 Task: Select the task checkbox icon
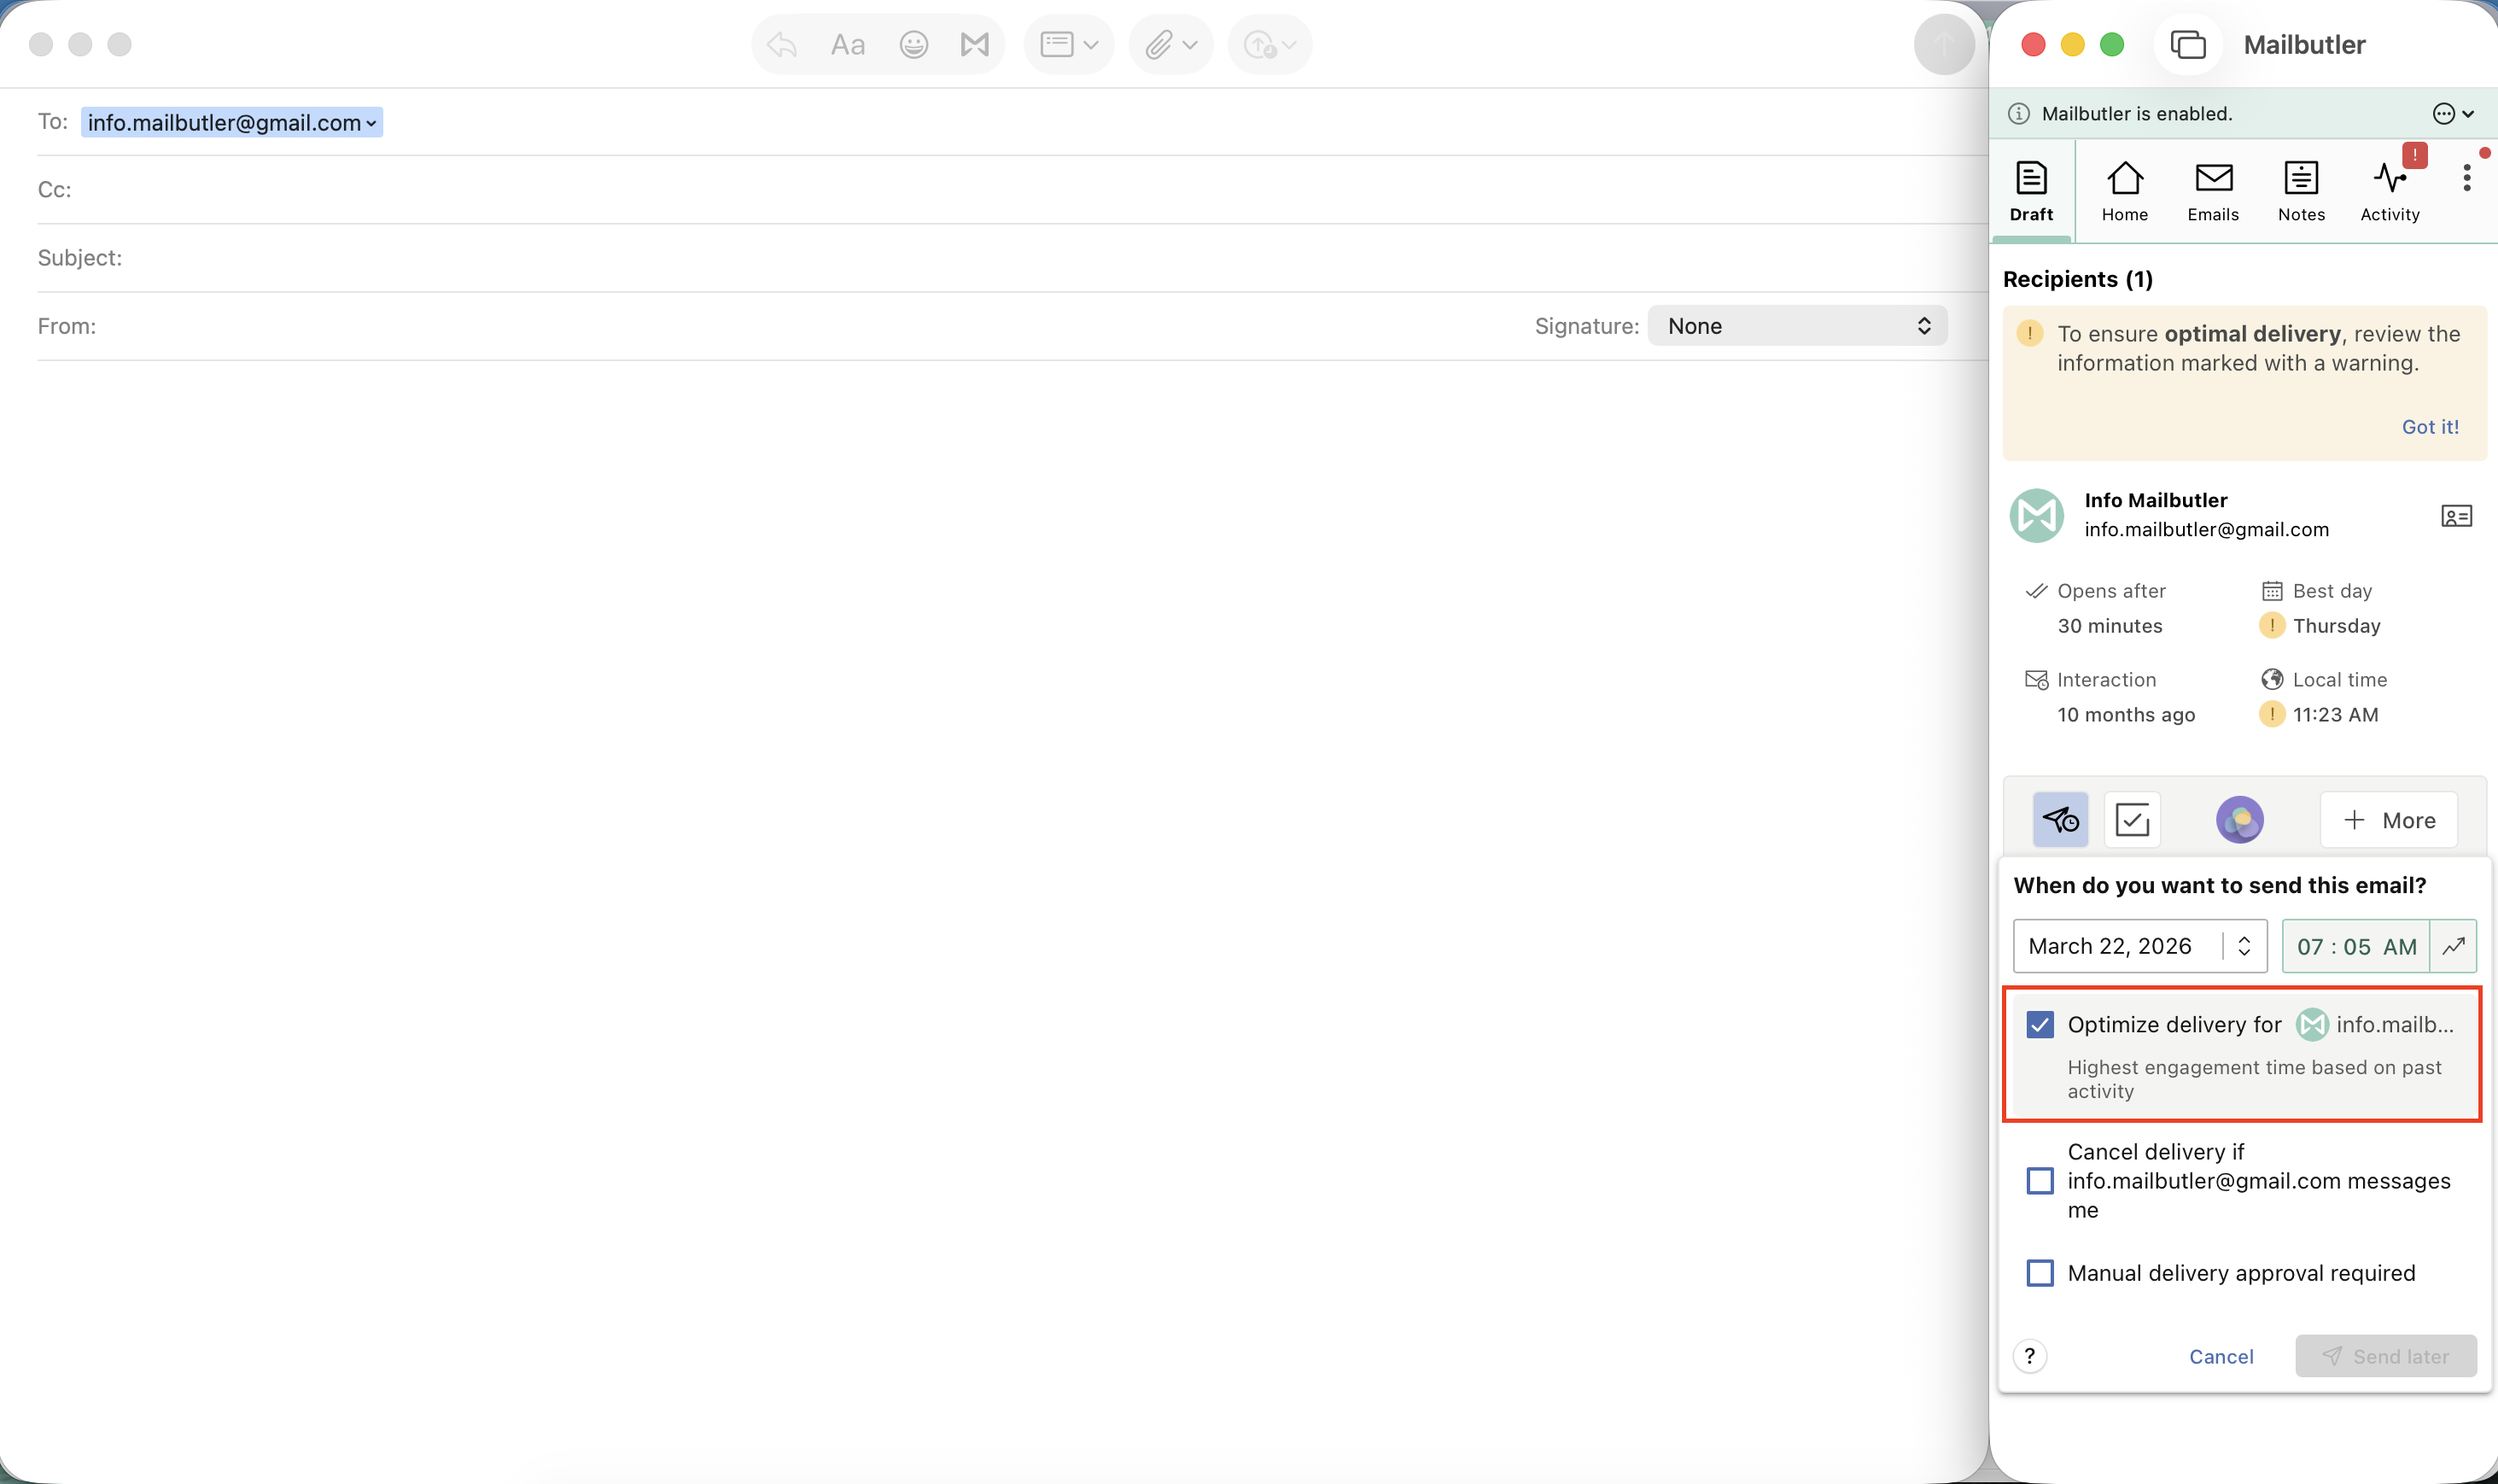point(2132,820)
